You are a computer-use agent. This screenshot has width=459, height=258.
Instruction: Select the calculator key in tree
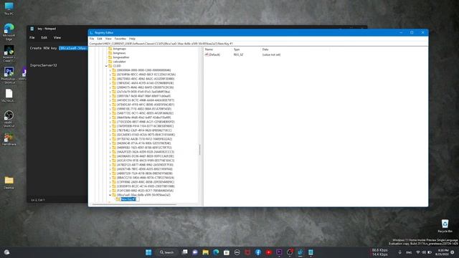(x=117, y=62)
